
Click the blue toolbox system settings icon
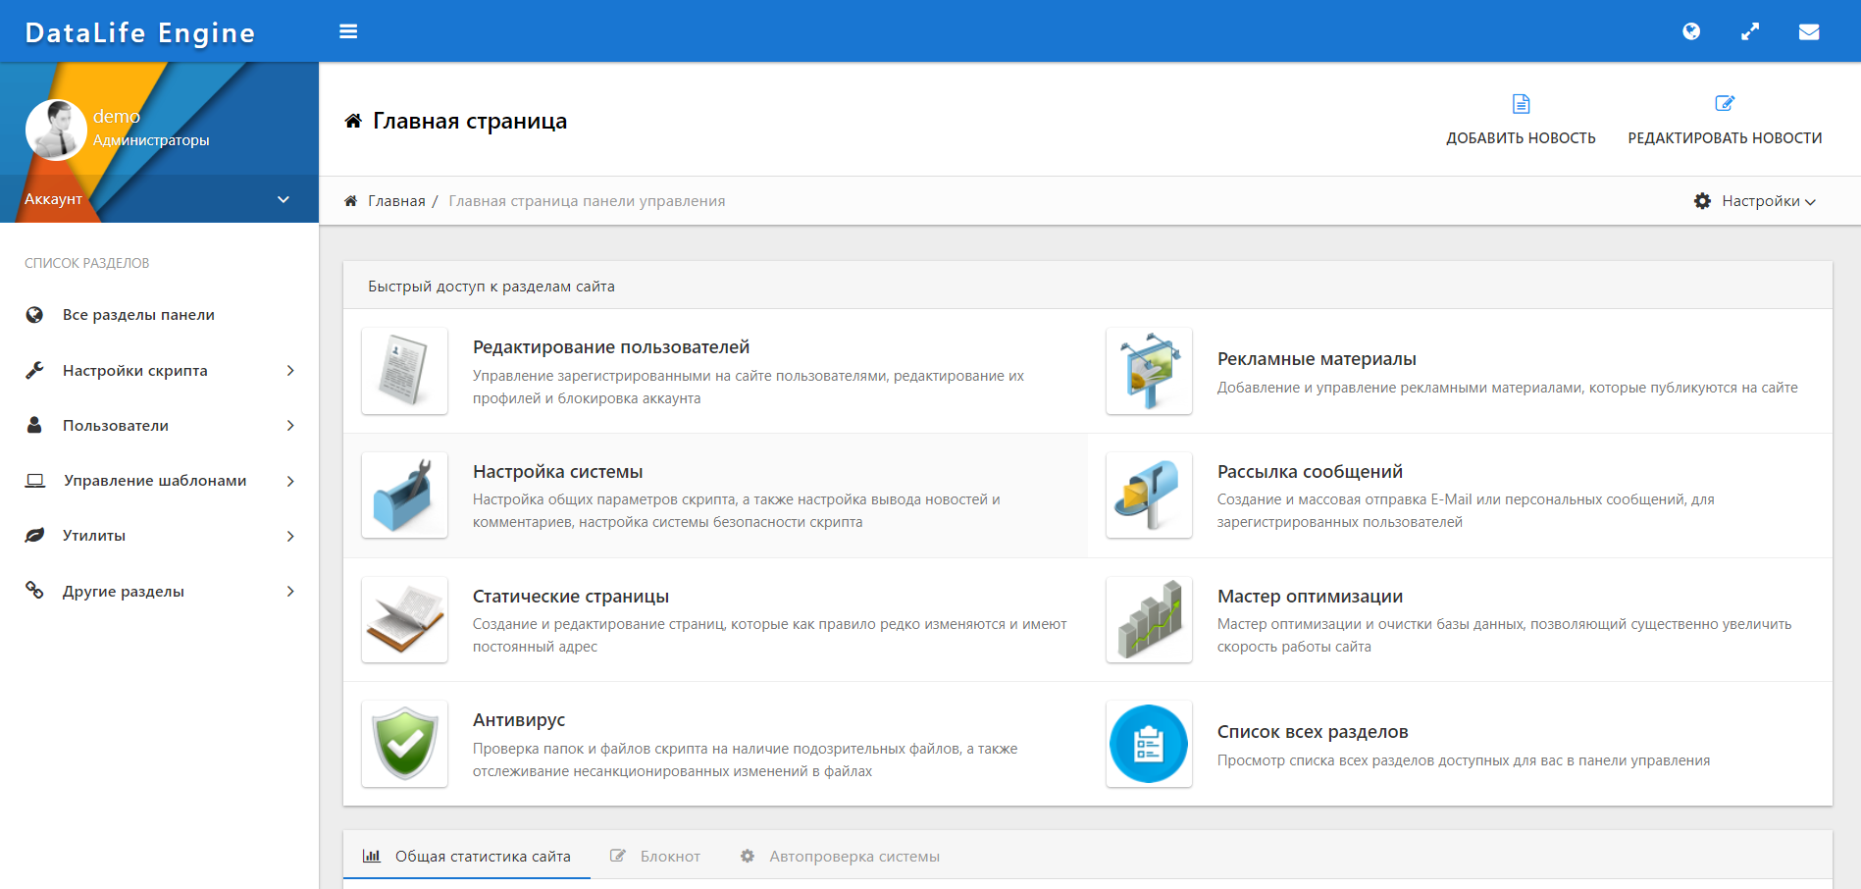coord(405,496)
